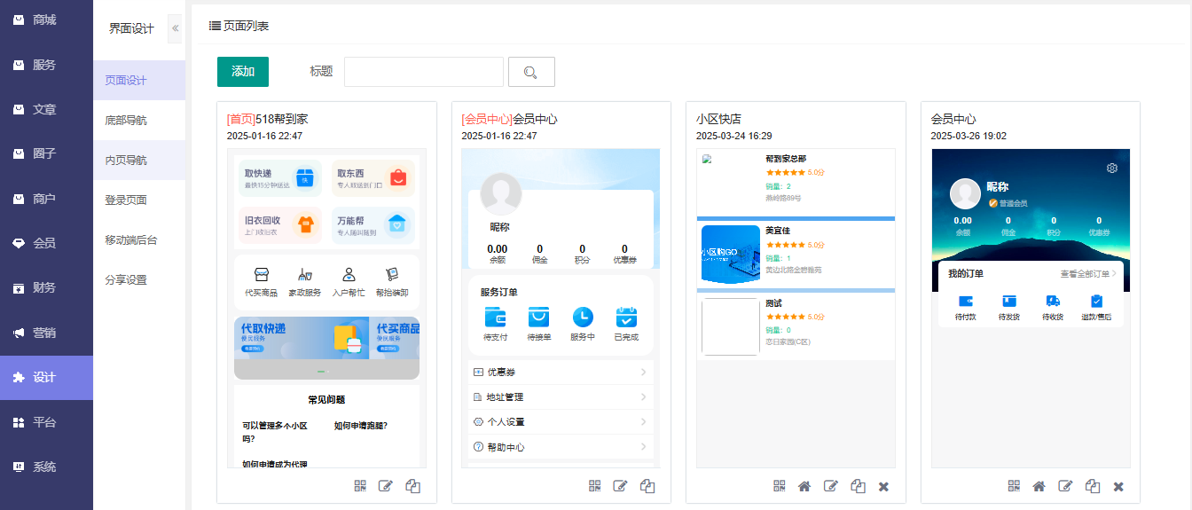Collapse the 界面设计 sidebar panel
Image resolution: width=1192 pixels, height=510 pixels.
[175, 28]
